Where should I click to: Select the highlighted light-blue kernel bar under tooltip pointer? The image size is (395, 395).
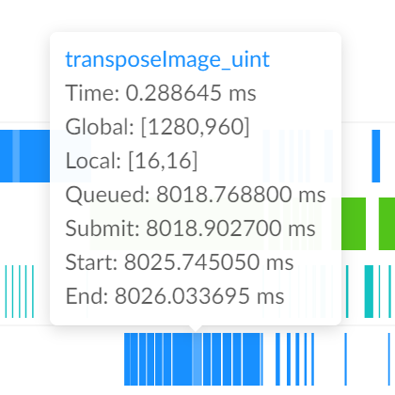pos(197,359)
